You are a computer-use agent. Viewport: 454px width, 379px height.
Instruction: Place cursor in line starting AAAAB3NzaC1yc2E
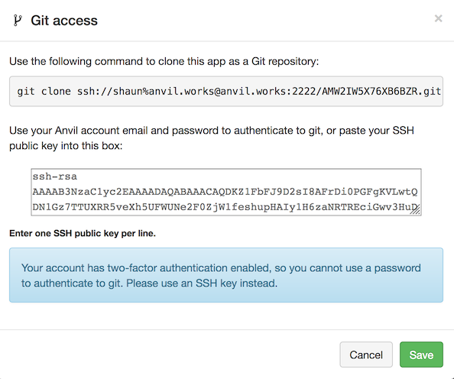[x=225, y=192]
